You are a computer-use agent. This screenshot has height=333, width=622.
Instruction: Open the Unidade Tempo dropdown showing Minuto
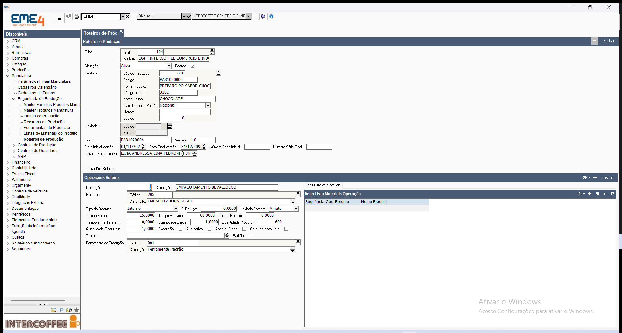296,209
